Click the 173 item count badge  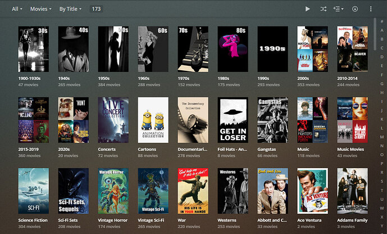tap(96, 9)
